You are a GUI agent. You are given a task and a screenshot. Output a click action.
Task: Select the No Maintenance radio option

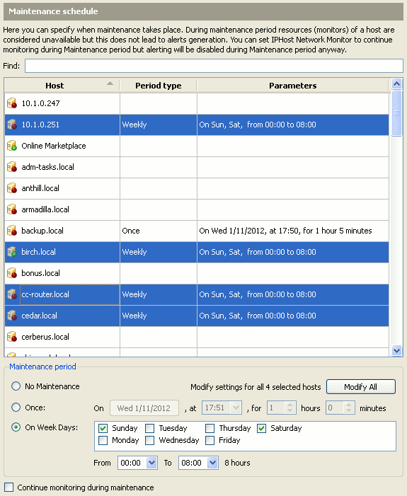point(16,386)
